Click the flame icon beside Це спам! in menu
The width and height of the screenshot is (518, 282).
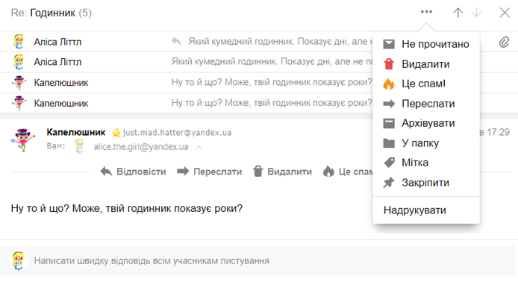point(389,84)
